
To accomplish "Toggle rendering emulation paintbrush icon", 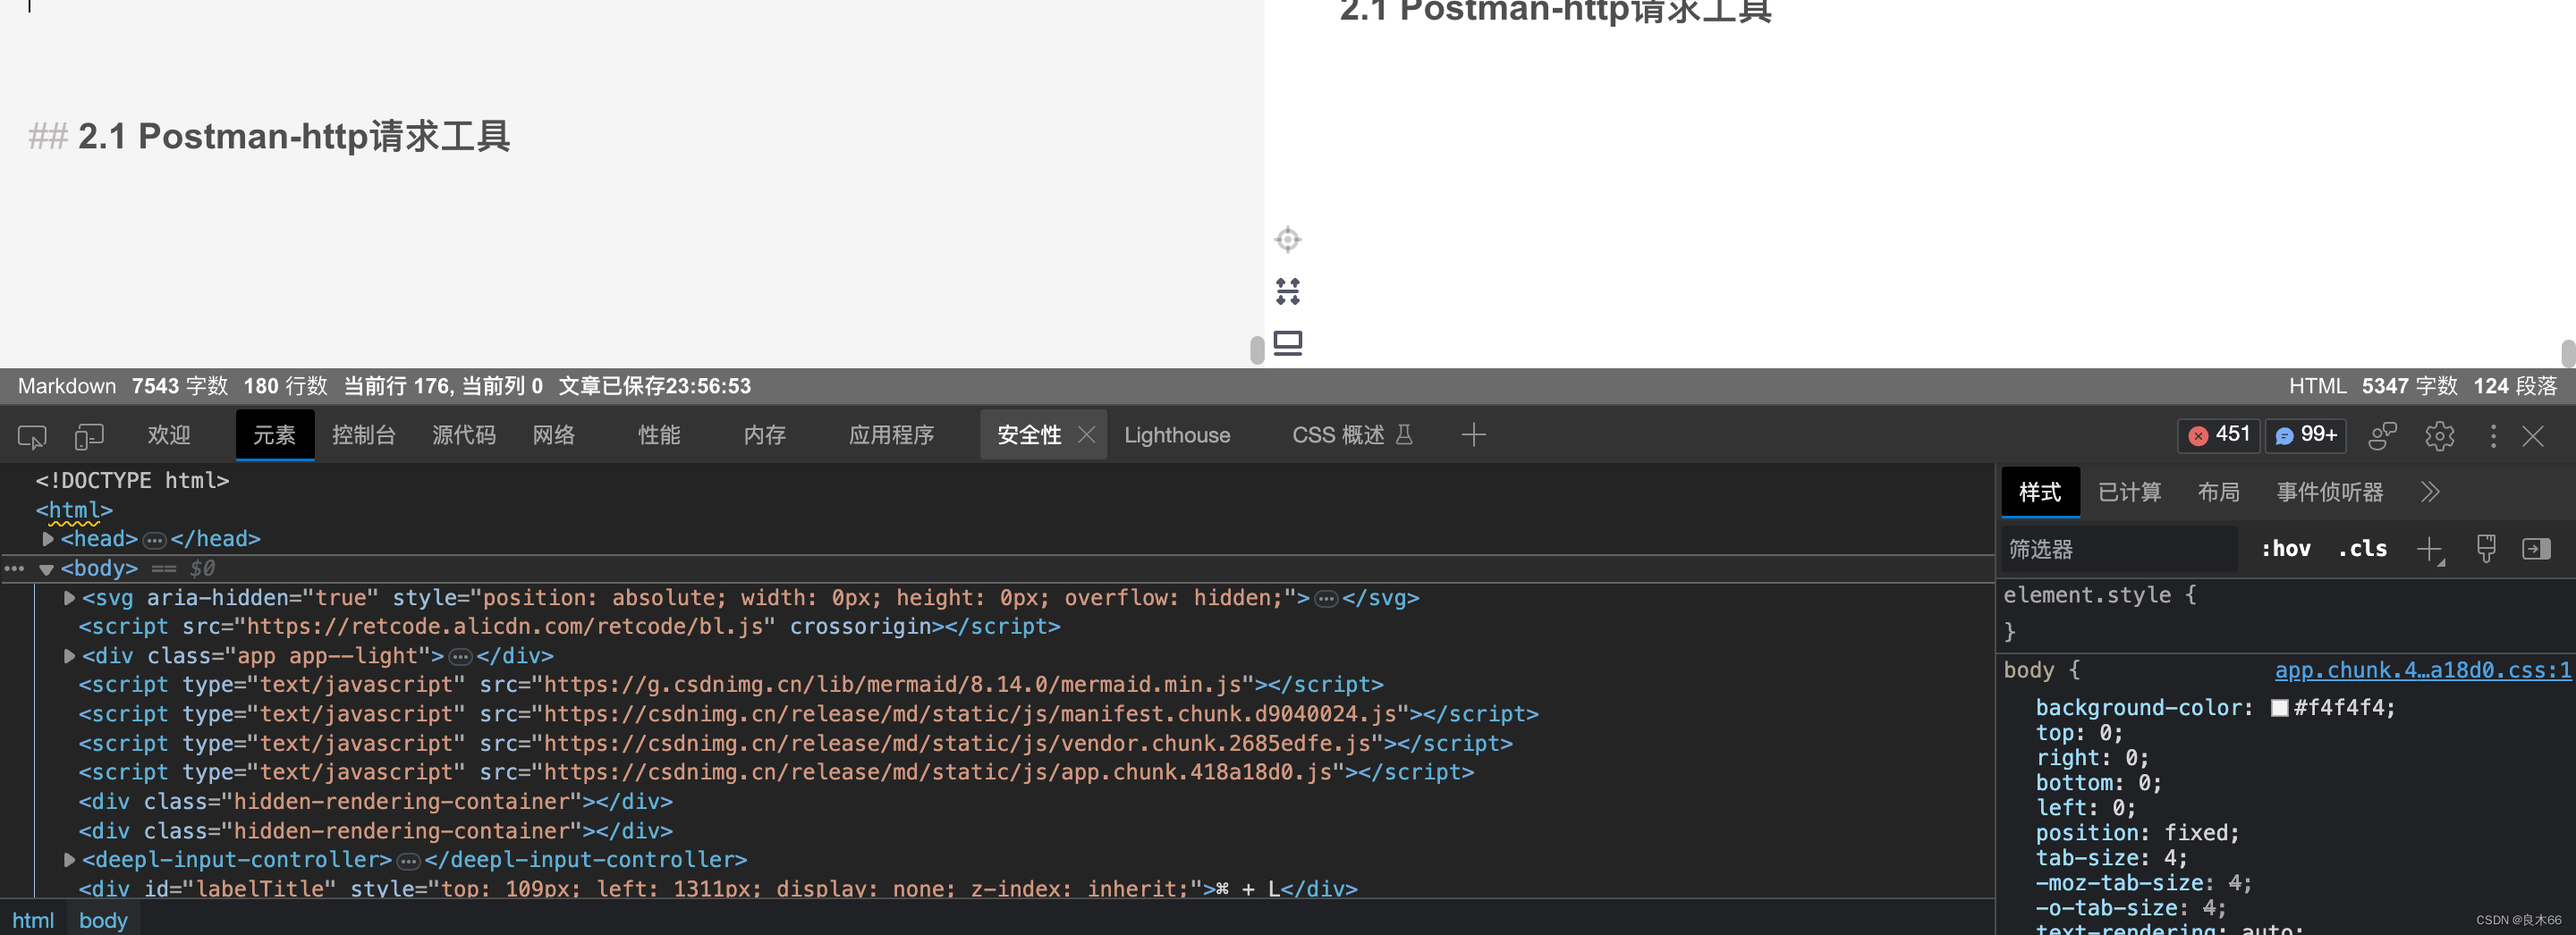I will [2486, 549].
